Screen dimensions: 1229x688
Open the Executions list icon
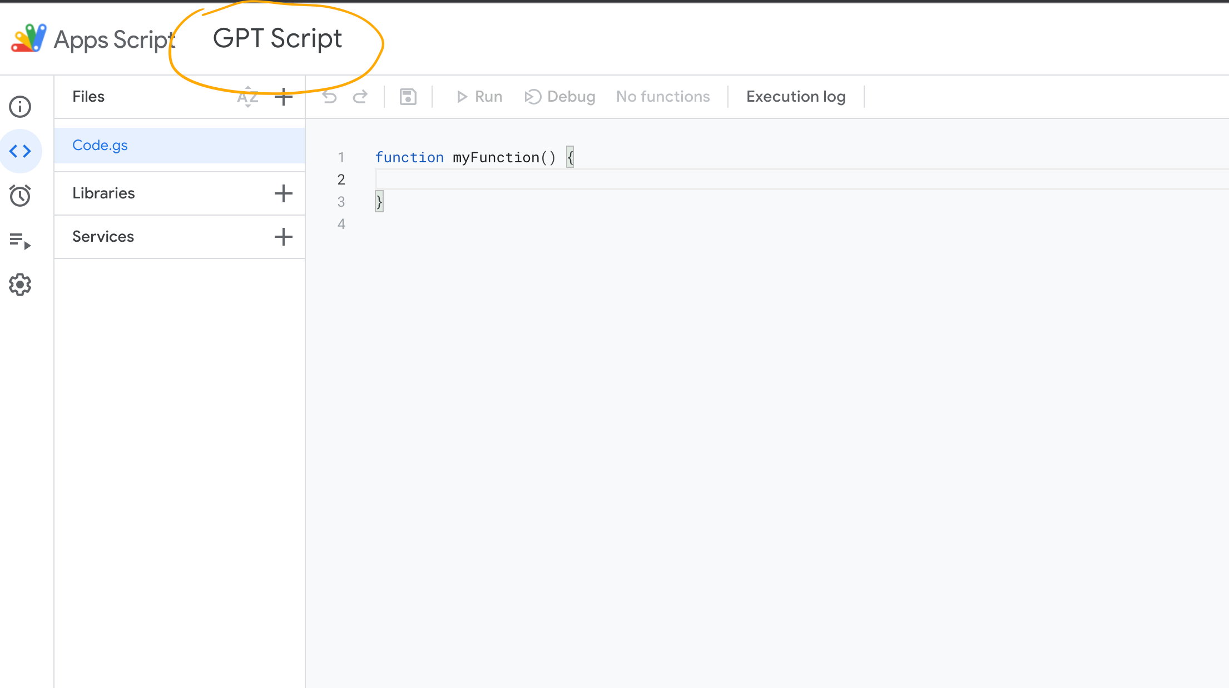21,241
